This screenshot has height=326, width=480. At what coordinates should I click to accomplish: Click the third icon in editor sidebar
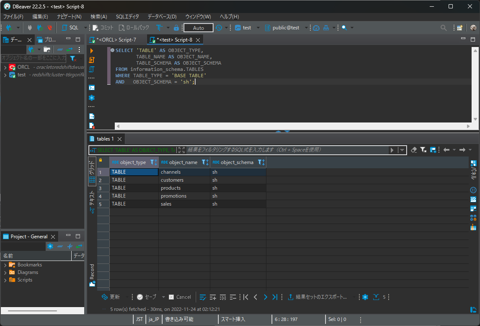(92, 69)
